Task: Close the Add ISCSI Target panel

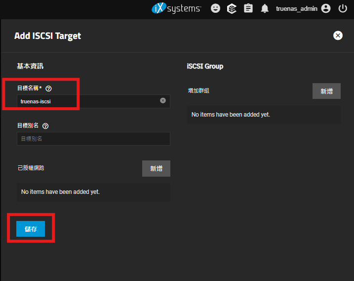Action: point(338,35)
